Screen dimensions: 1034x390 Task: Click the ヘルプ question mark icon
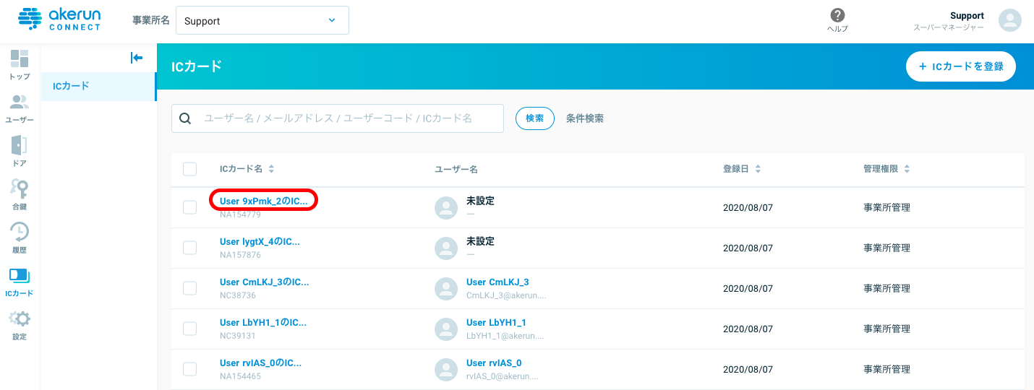(x=837, y=16)
